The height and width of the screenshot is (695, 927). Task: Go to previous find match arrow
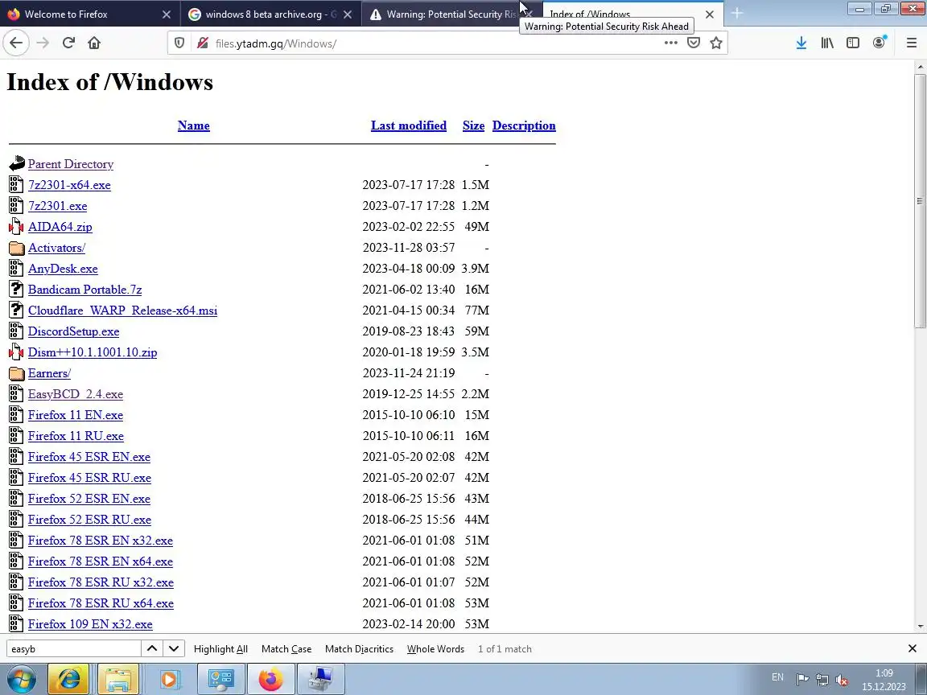152,649
